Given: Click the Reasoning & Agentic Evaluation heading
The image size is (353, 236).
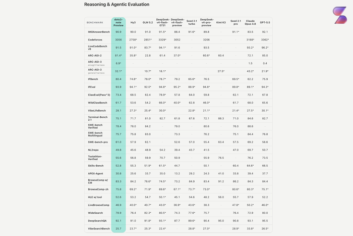Looking at the screenshot, I should click(x=116, y=4).
